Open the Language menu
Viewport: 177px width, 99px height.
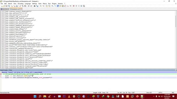pyautogui.click(x=28, y=4)
